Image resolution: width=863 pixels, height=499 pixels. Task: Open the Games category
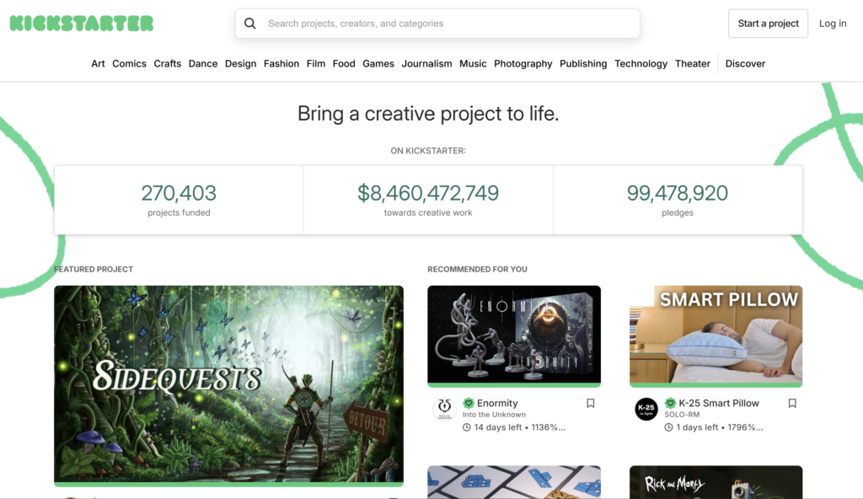pos(378,63)
